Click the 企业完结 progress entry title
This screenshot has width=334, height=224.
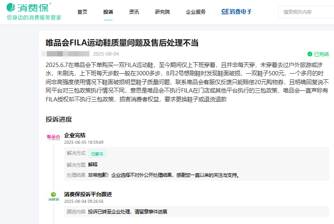pos(75,135)
